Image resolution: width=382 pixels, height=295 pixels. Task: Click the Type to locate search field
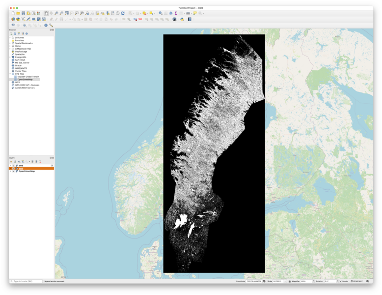[26, 281]
